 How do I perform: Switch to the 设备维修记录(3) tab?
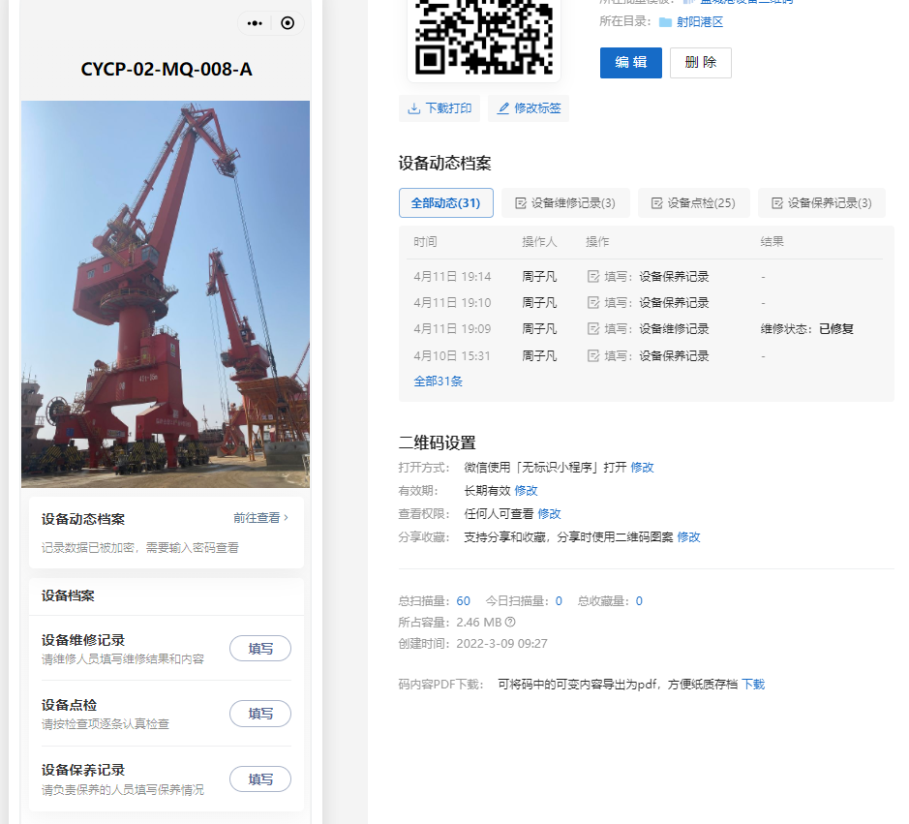pyautogui.click(x=565, y=203)
